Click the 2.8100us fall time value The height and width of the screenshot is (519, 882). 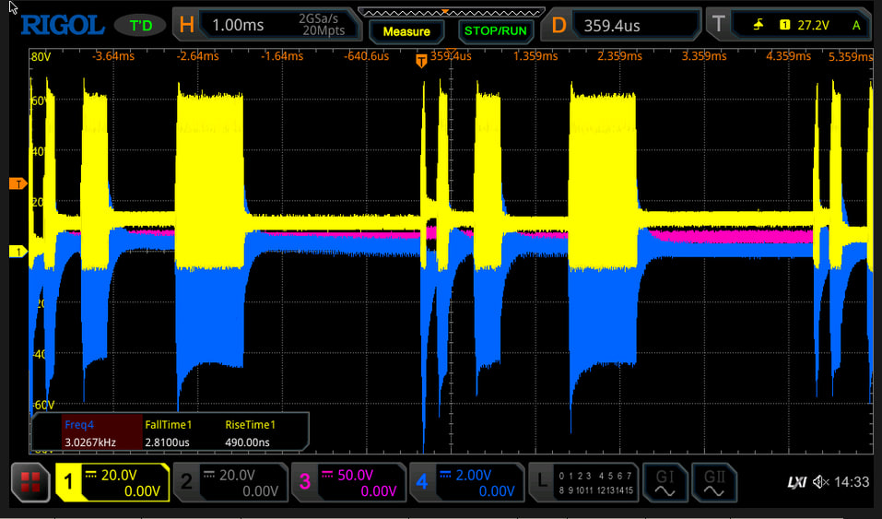pos(167,442)
